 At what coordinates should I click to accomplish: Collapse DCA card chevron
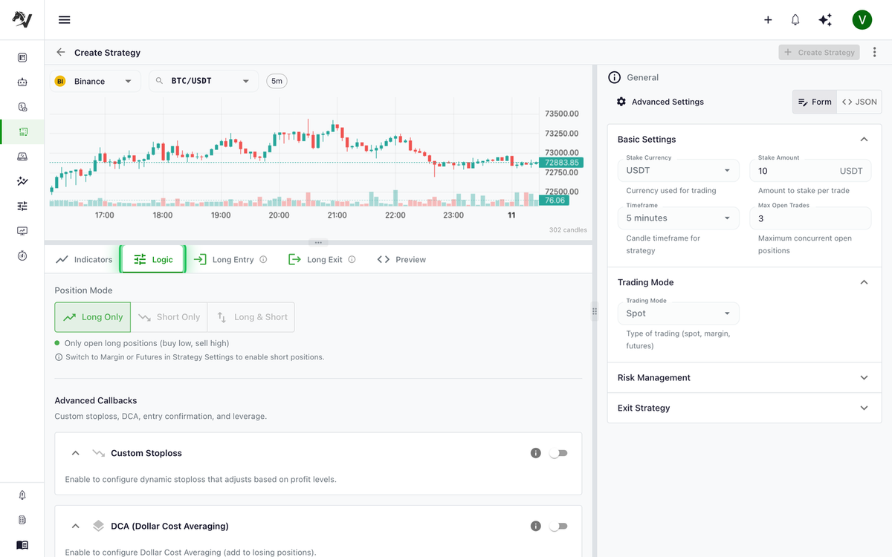point(75,526)
